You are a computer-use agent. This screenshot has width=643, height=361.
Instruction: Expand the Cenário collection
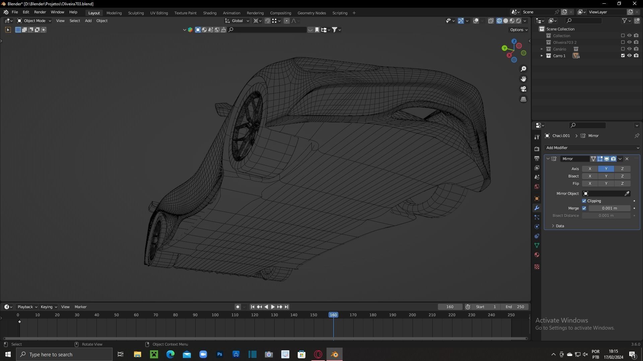coord(542,49)
